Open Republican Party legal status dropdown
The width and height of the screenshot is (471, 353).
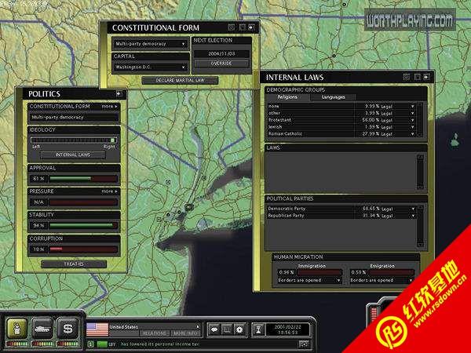414,216
